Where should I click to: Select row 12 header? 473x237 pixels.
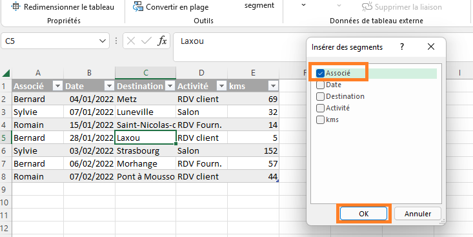point(6,228)
